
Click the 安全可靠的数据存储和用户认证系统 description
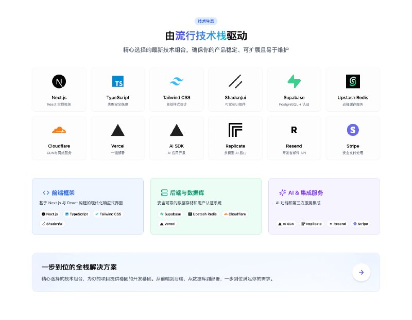[x=190, y=203]
